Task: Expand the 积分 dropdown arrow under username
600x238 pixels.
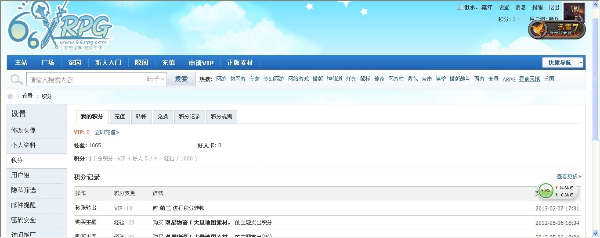Action: point(519,19)
